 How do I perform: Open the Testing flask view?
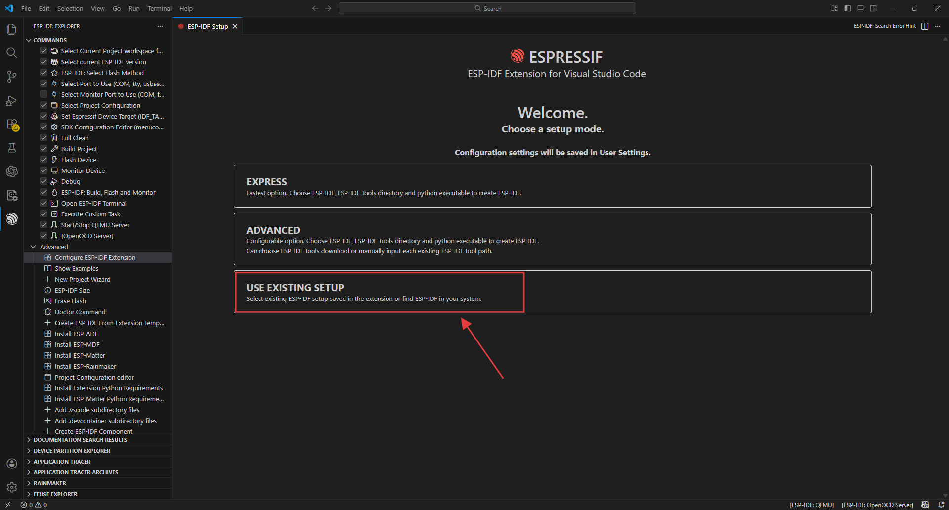click(12, 148)
